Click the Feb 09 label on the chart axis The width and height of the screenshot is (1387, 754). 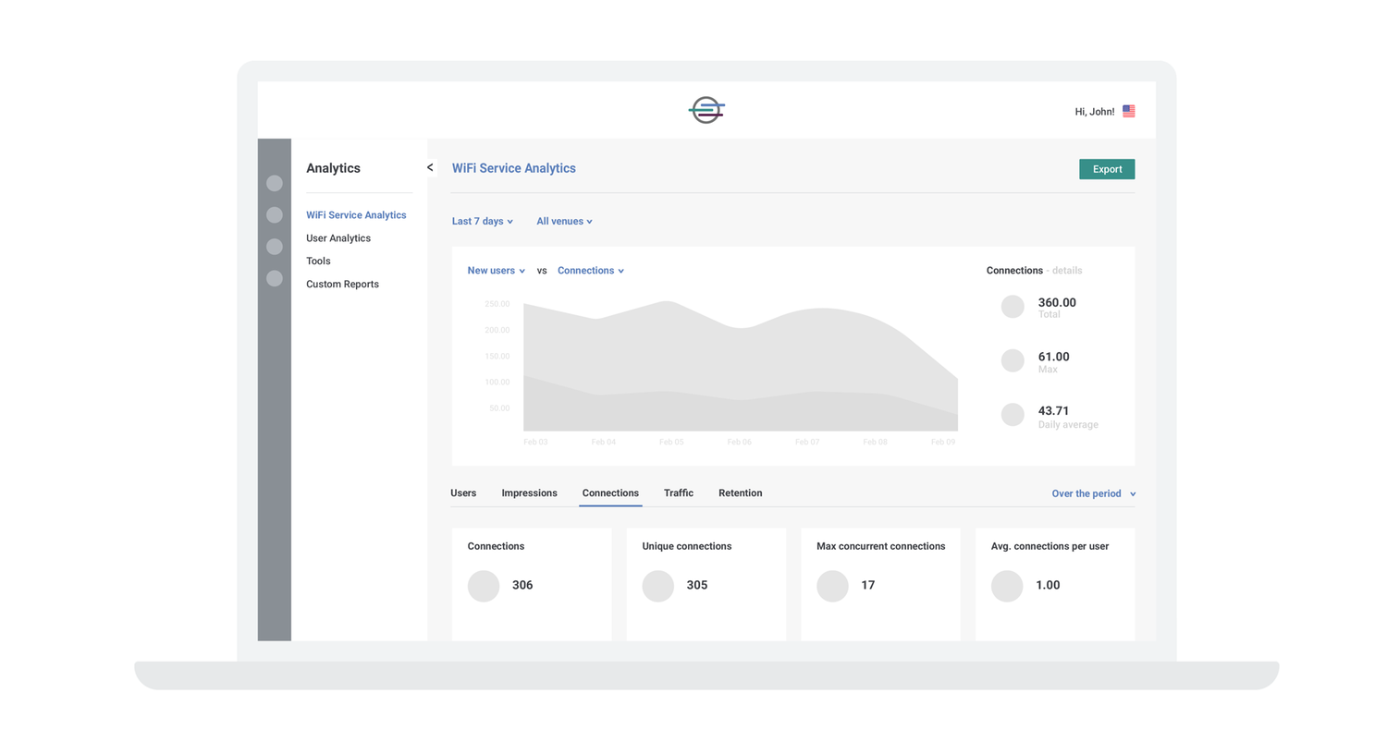pos(943,442)
